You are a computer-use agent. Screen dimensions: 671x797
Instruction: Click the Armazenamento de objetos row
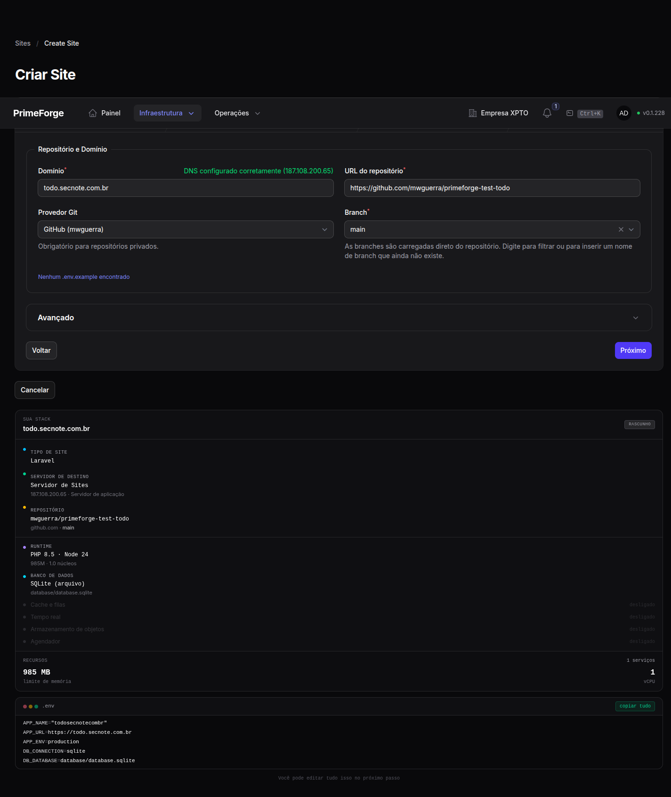pyautogui.click(x=339, y=629)
